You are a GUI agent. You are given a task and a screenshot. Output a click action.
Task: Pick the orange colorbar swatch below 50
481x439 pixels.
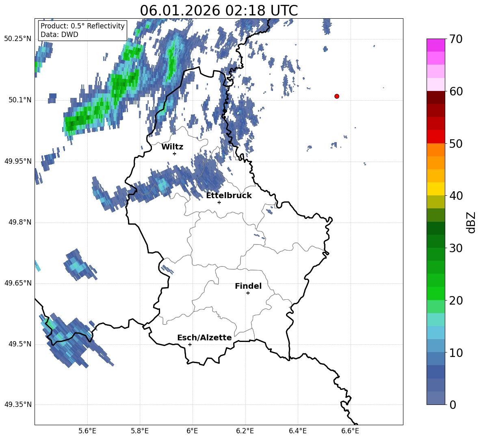coord(435,150)
